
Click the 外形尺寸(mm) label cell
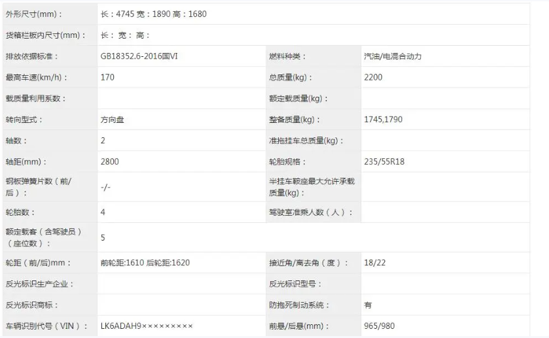(x=35, y=14)
